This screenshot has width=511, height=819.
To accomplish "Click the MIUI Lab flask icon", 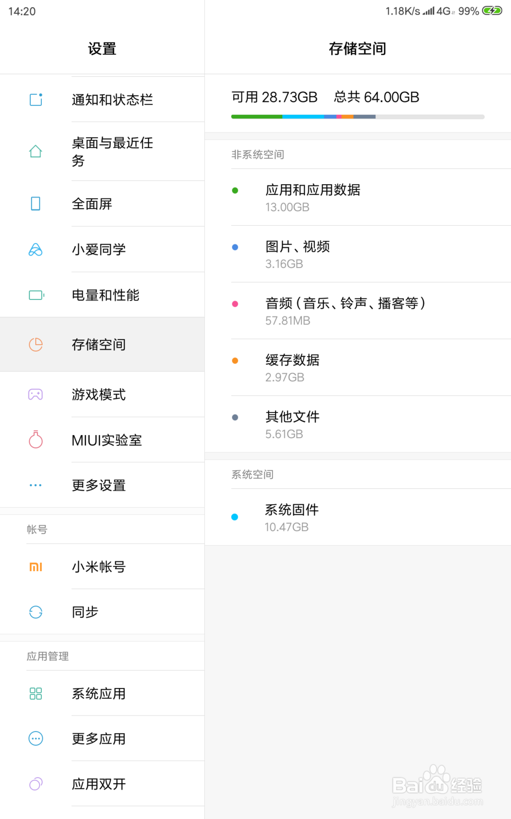I will point(36,440).
